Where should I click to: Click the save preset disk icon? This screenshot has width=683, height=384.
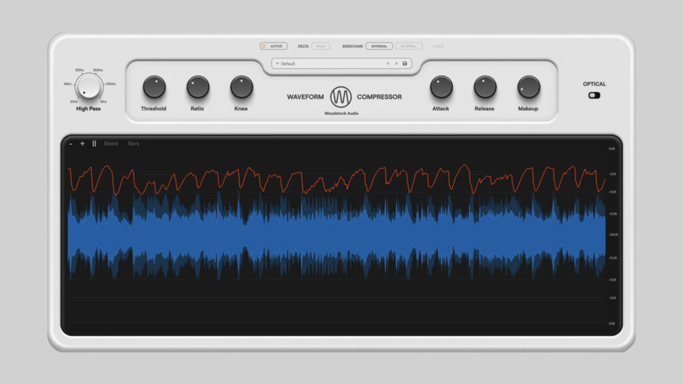tap(404, 63)
